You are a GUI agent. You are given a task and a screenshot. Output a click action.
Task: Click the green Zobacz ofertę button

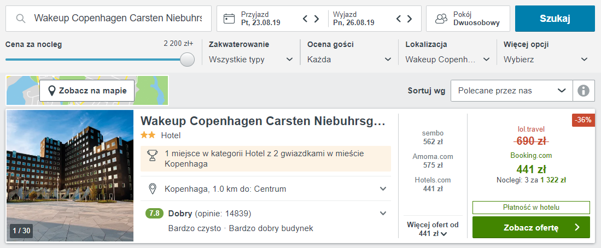coord(531,227)
